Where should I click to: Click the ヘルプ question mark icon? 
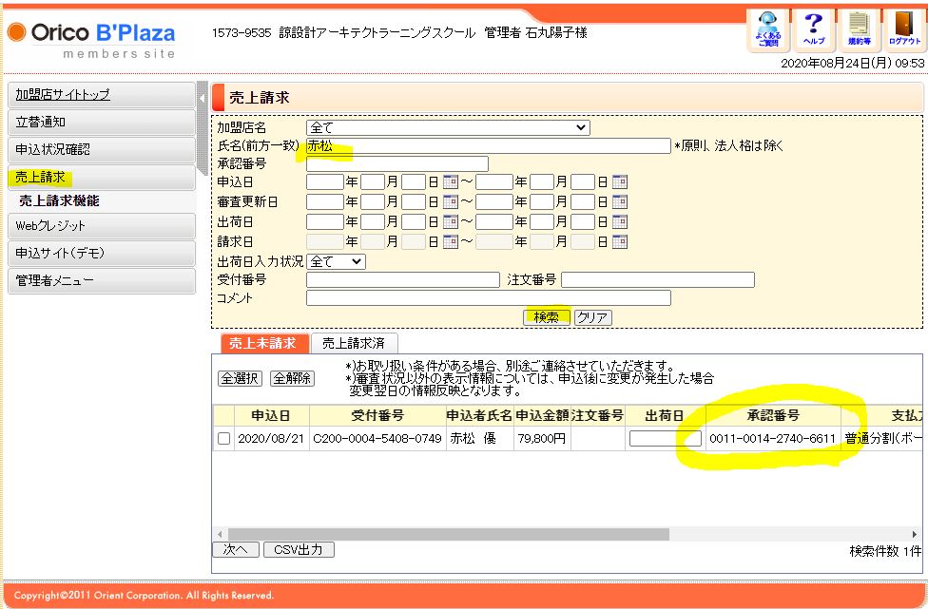814,29
